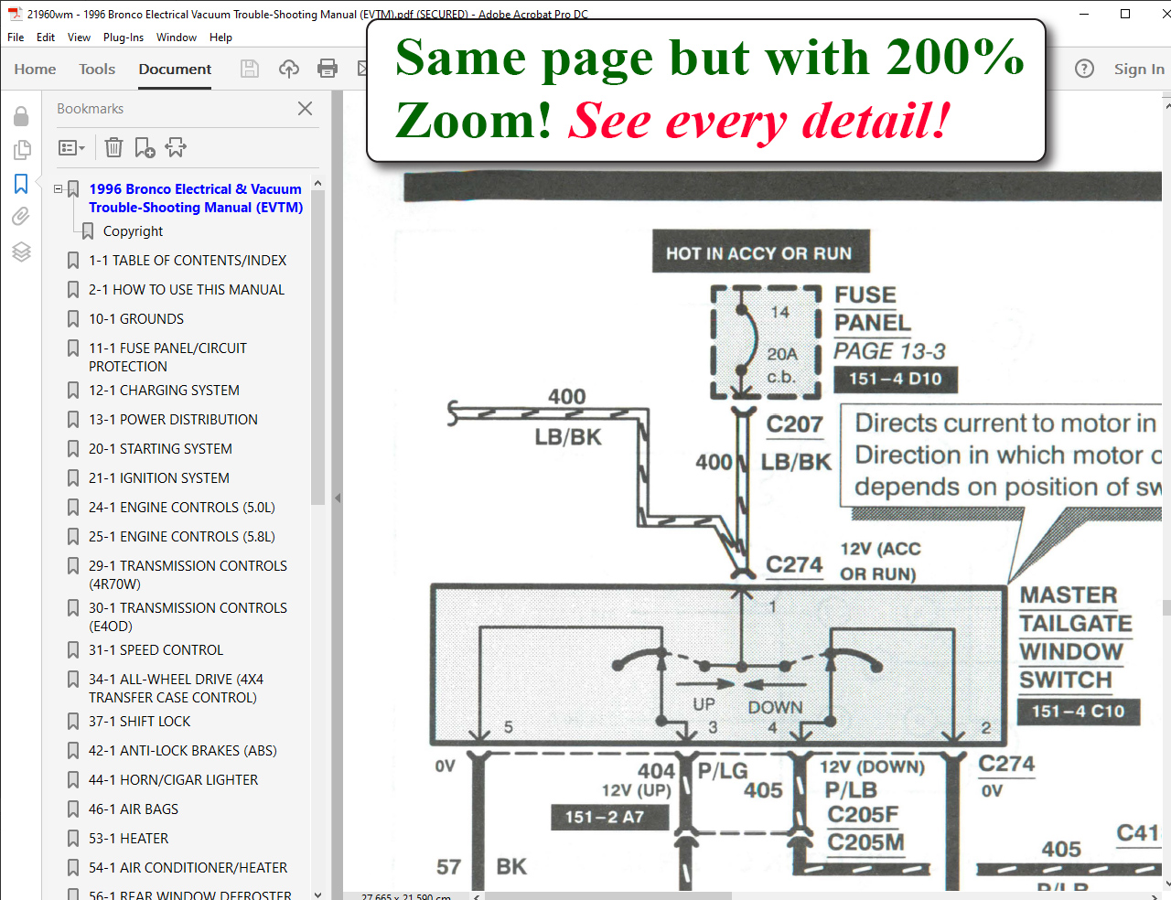Screen dimensions: 1171x900
Task: Click the bookmarks scroll up arrow
Action: (x=317, y=183)
